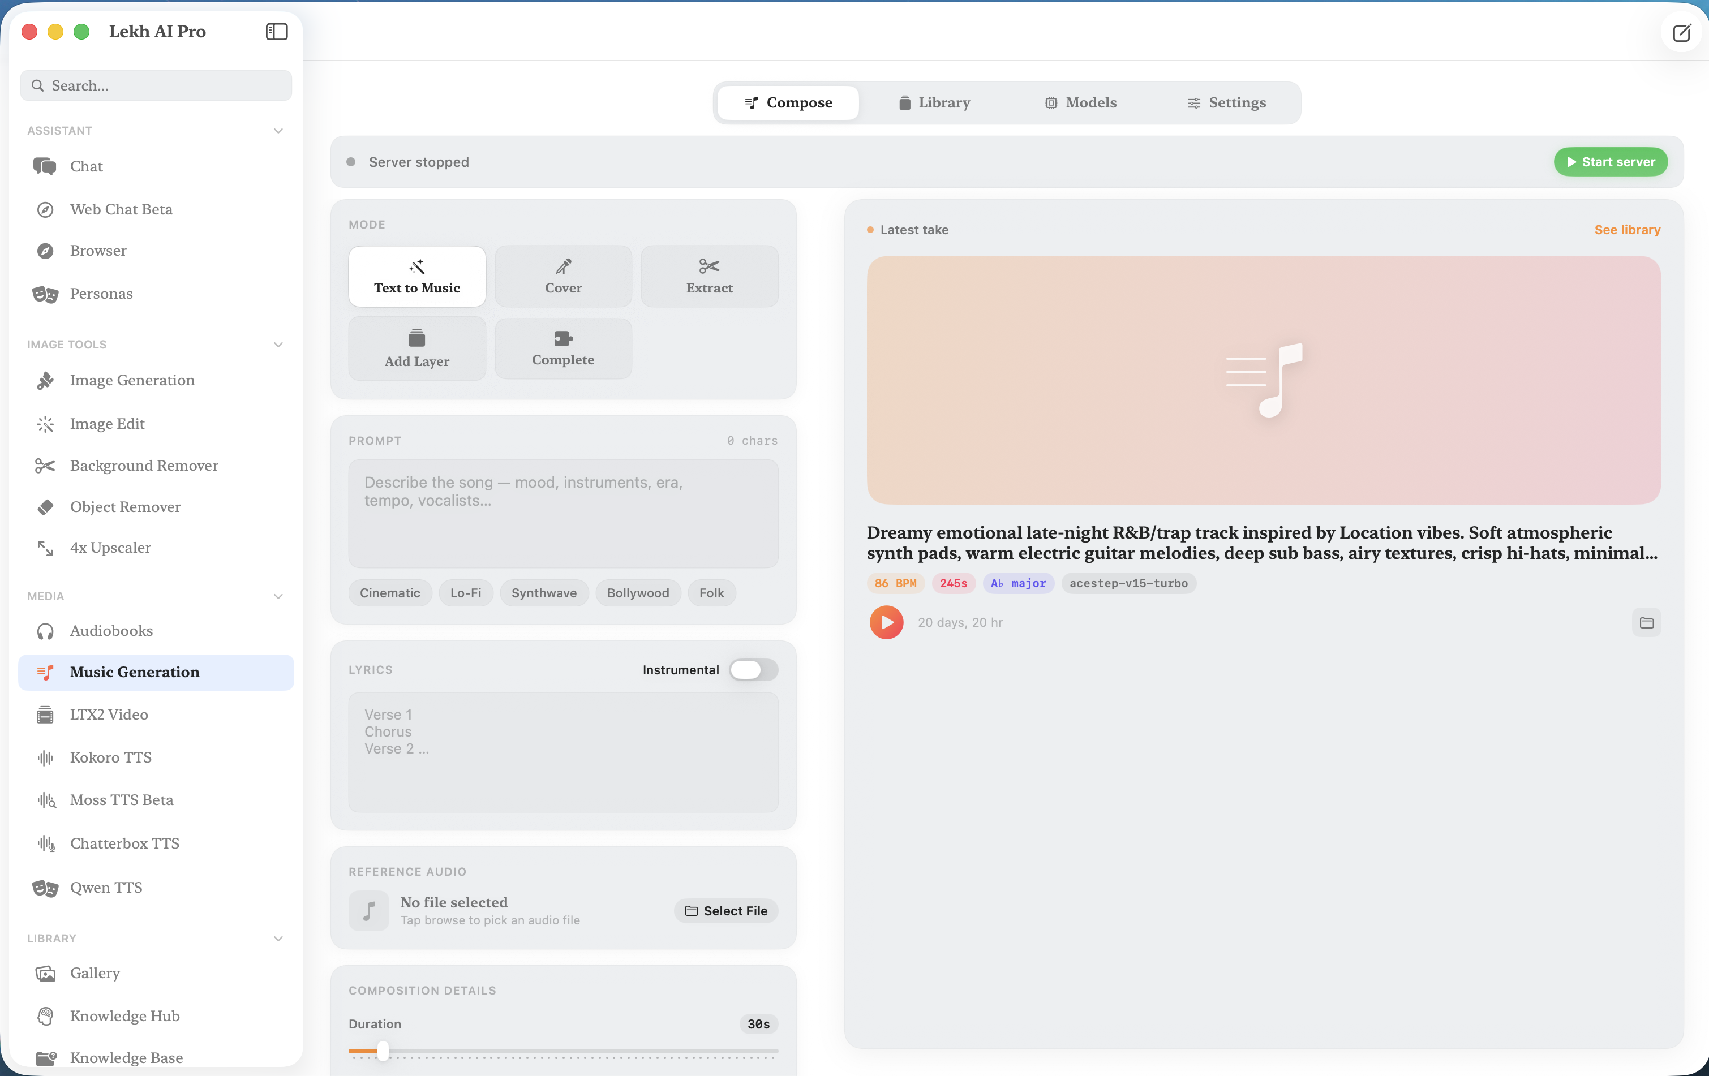The width and height of the screenshot is (1709, 1076).
Task: Add the Lo-Fi style chip
Action: 466,593
